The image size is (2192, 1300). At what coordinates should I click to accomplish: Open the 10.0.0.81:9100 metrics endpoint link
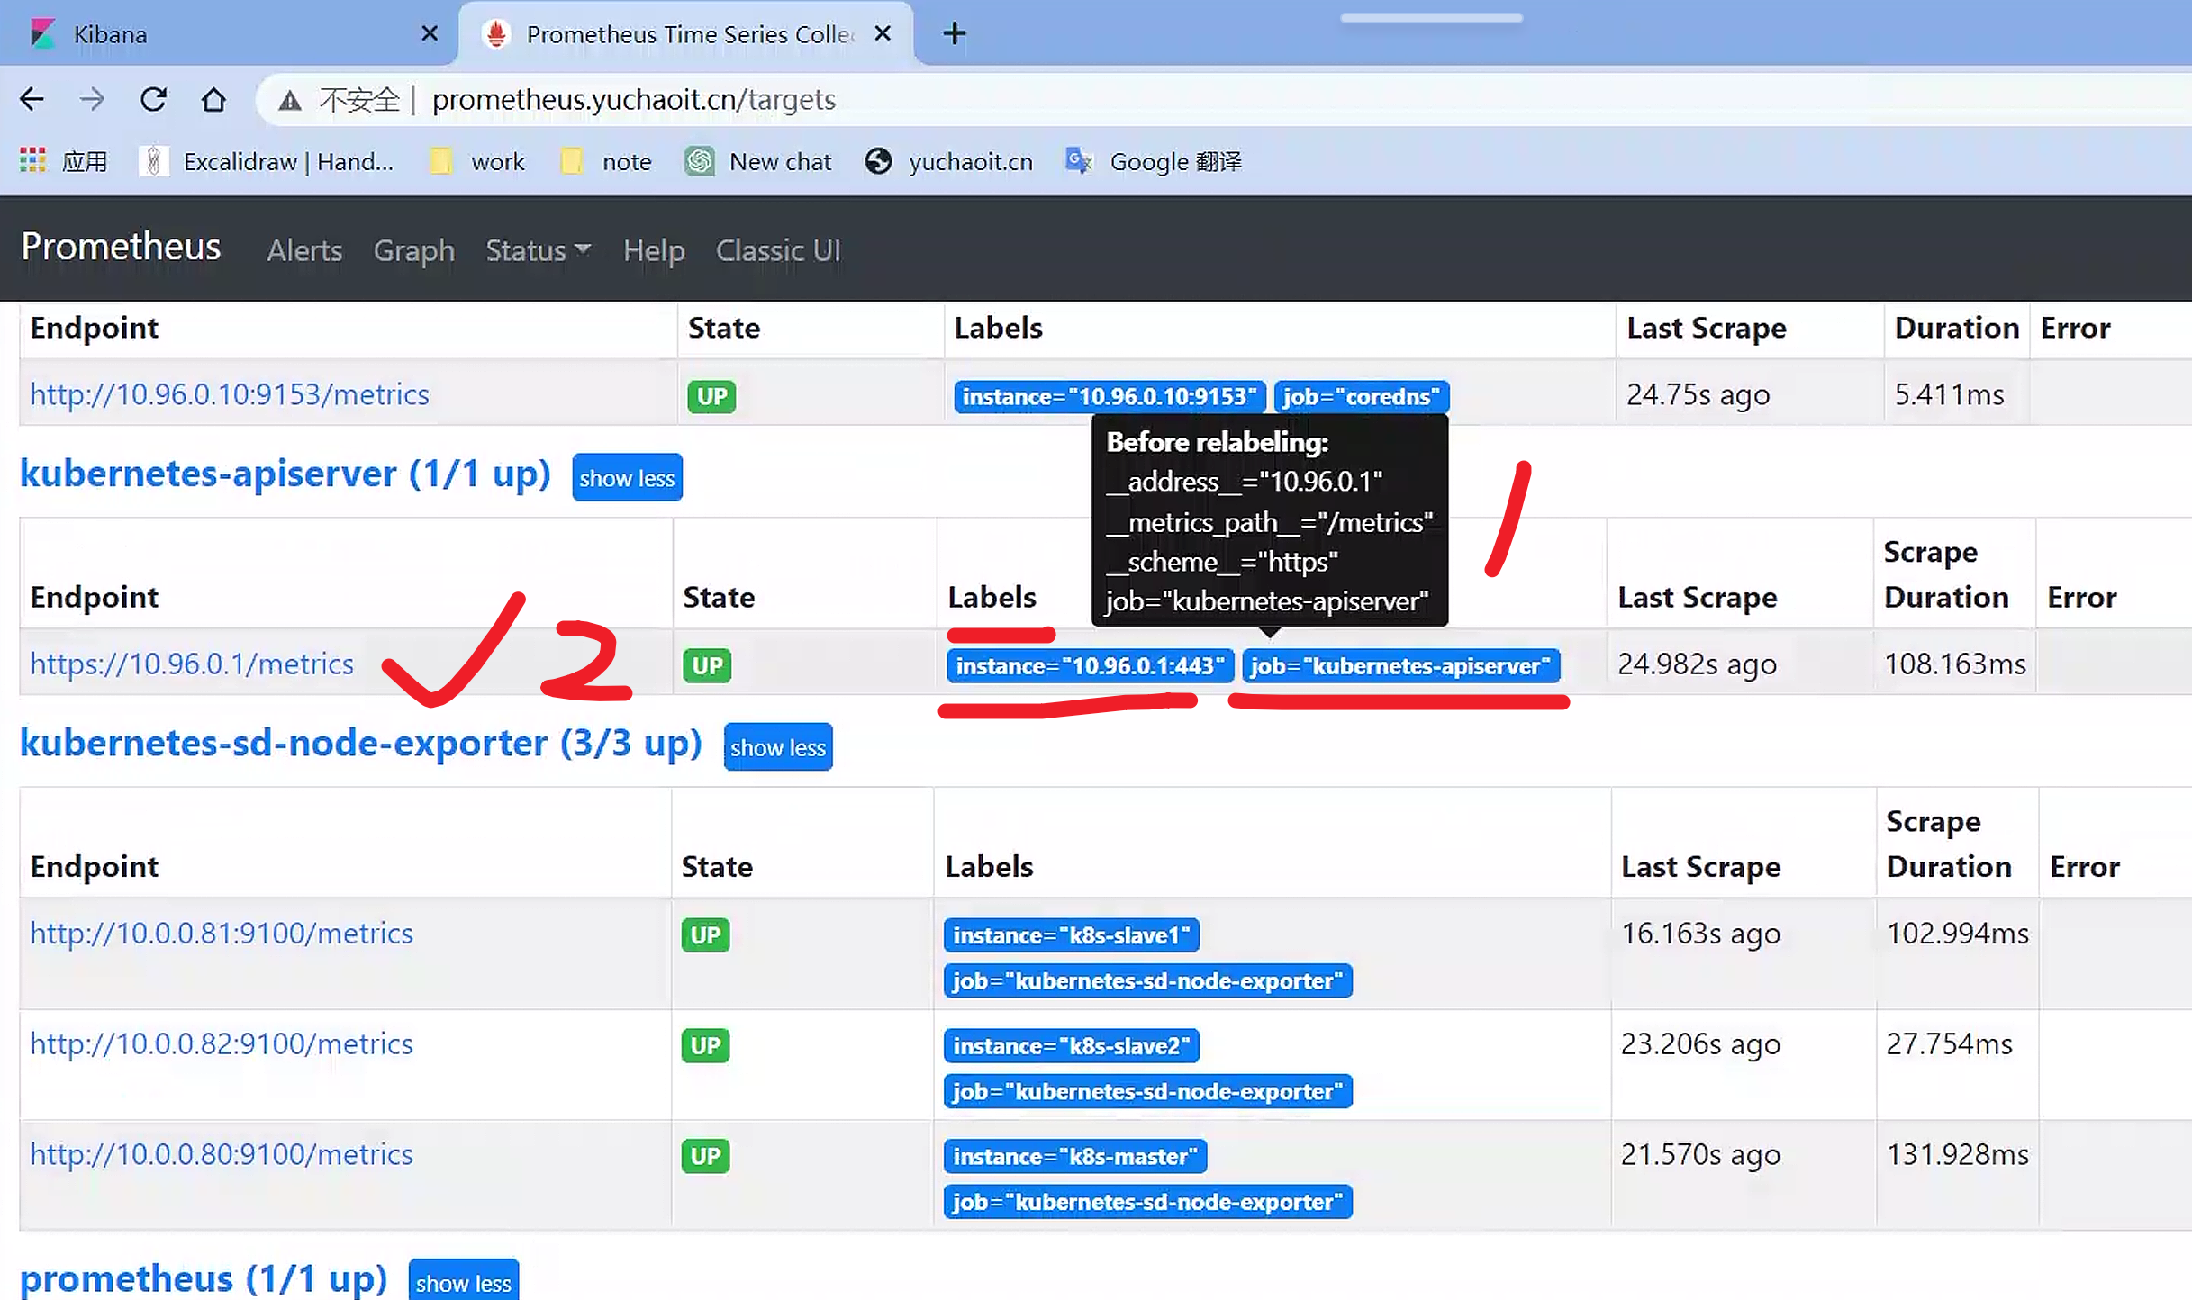click(222, 934)
